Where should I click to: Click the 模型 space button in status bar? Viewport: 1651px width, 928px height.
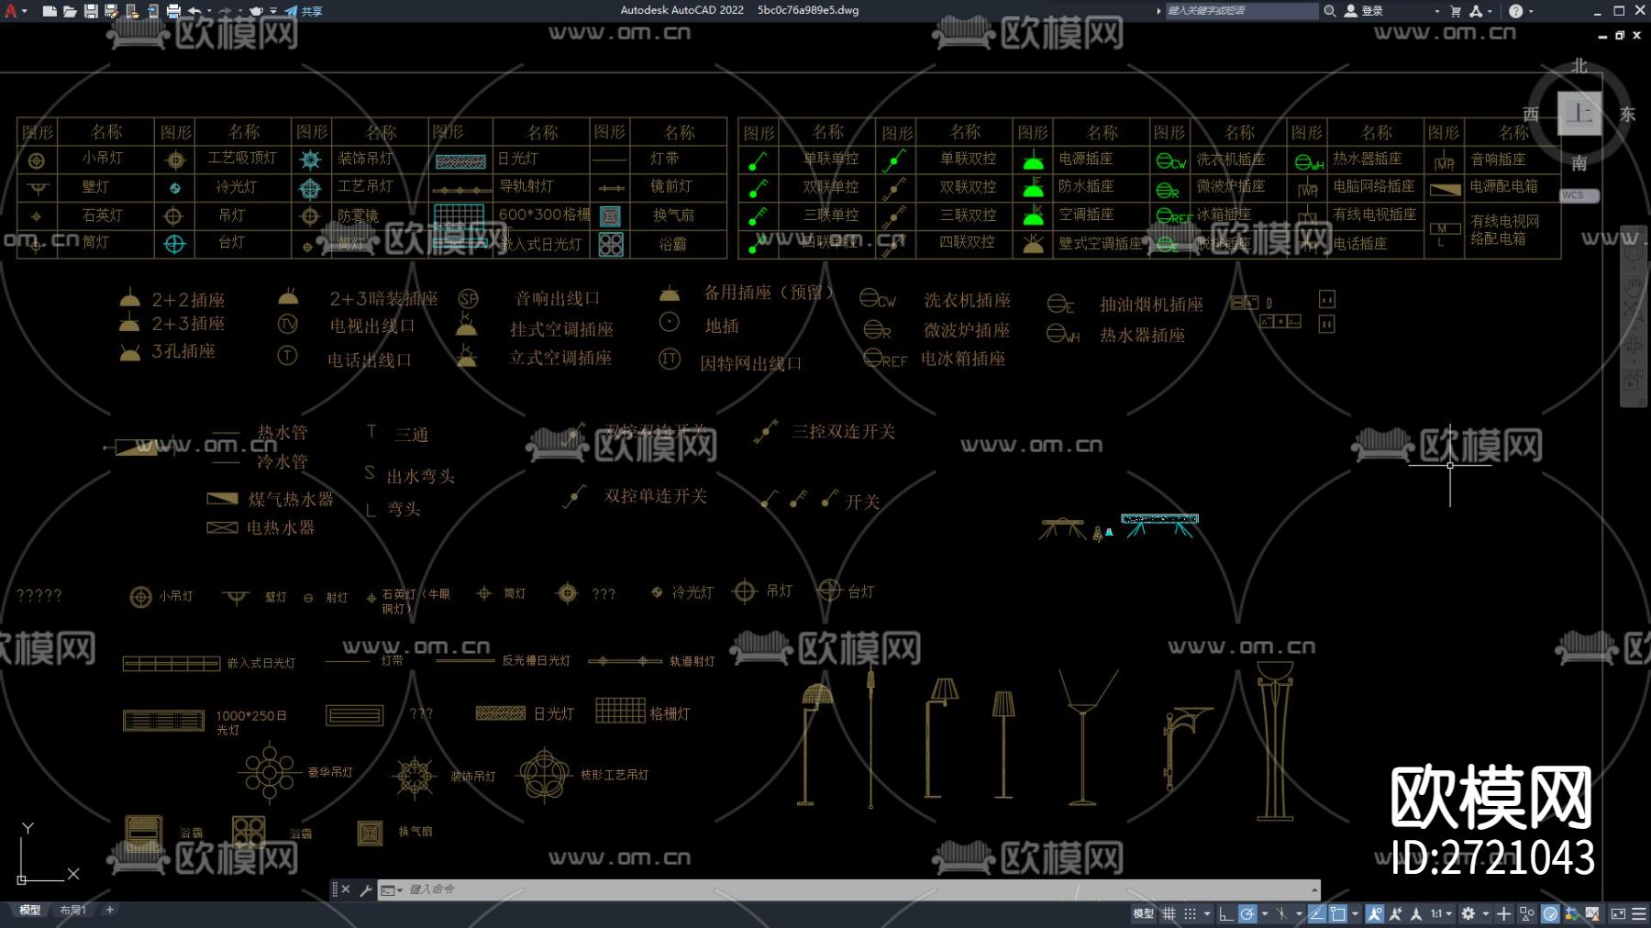[1144, 913]
